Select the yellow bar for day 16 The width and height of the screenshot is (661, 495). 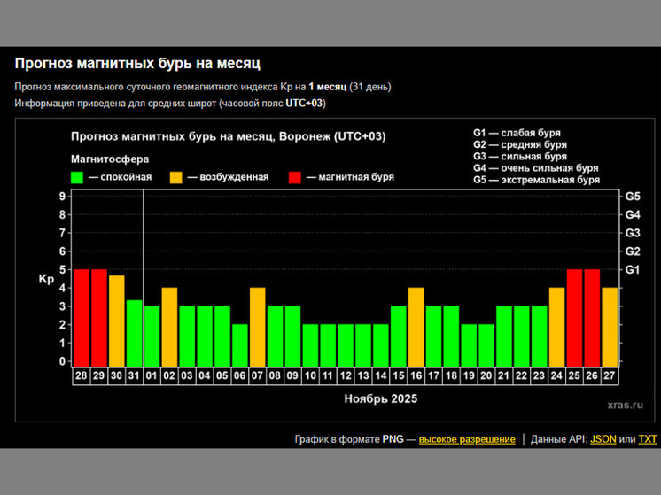(416, 325)
